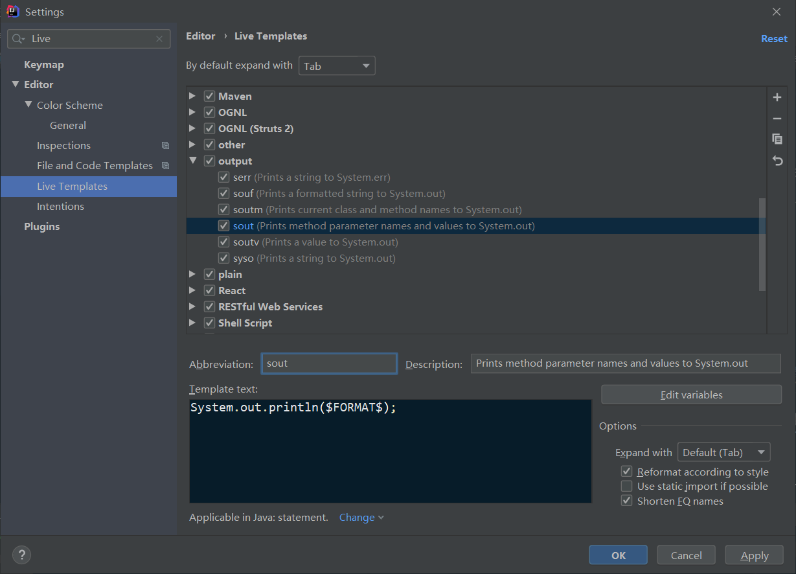
Task: Expand the Shell Script template group
Action: (192, 323)
